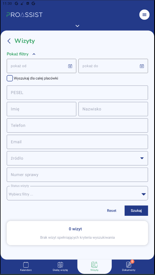Screen dimensions: 155x275
Task: Click the Szukaj button
Action: [x=136, y=211]
